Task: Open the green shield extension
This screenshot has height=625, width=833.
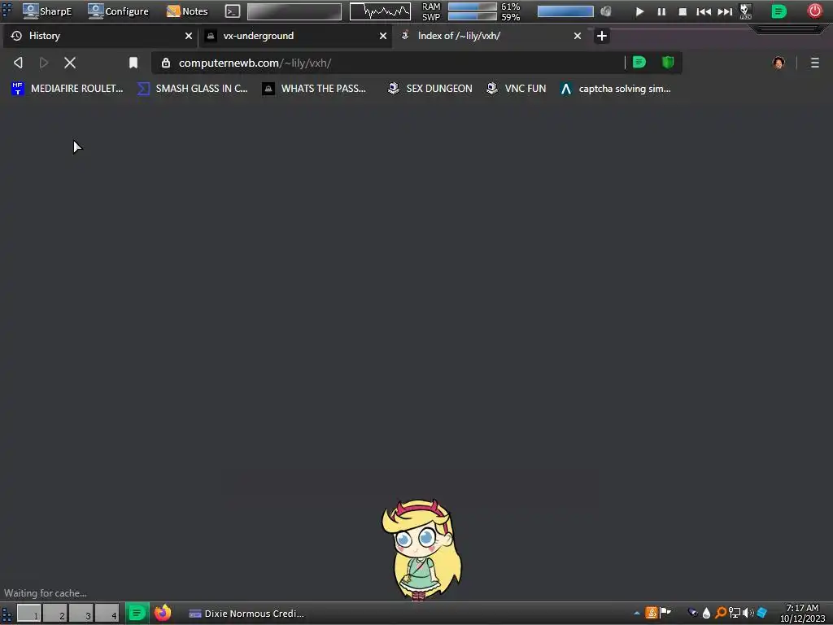Action: (668, 62)
